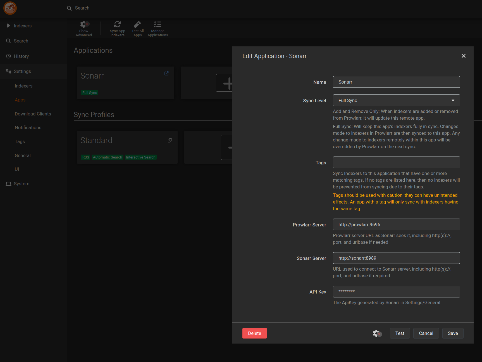Open the Sync Level dropdown

coord(396,100)
